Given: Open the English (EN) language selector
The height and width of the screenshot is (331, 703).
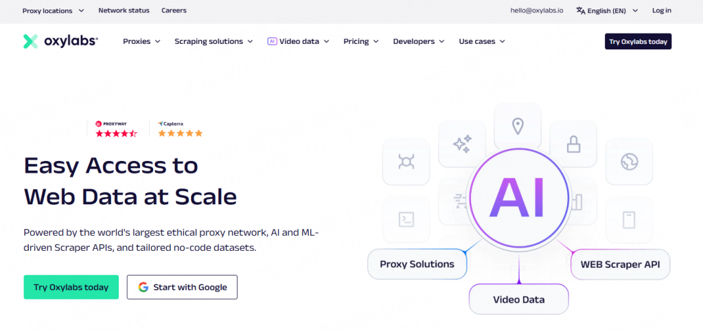Looking at the screenshot, I should coord(607,10).
